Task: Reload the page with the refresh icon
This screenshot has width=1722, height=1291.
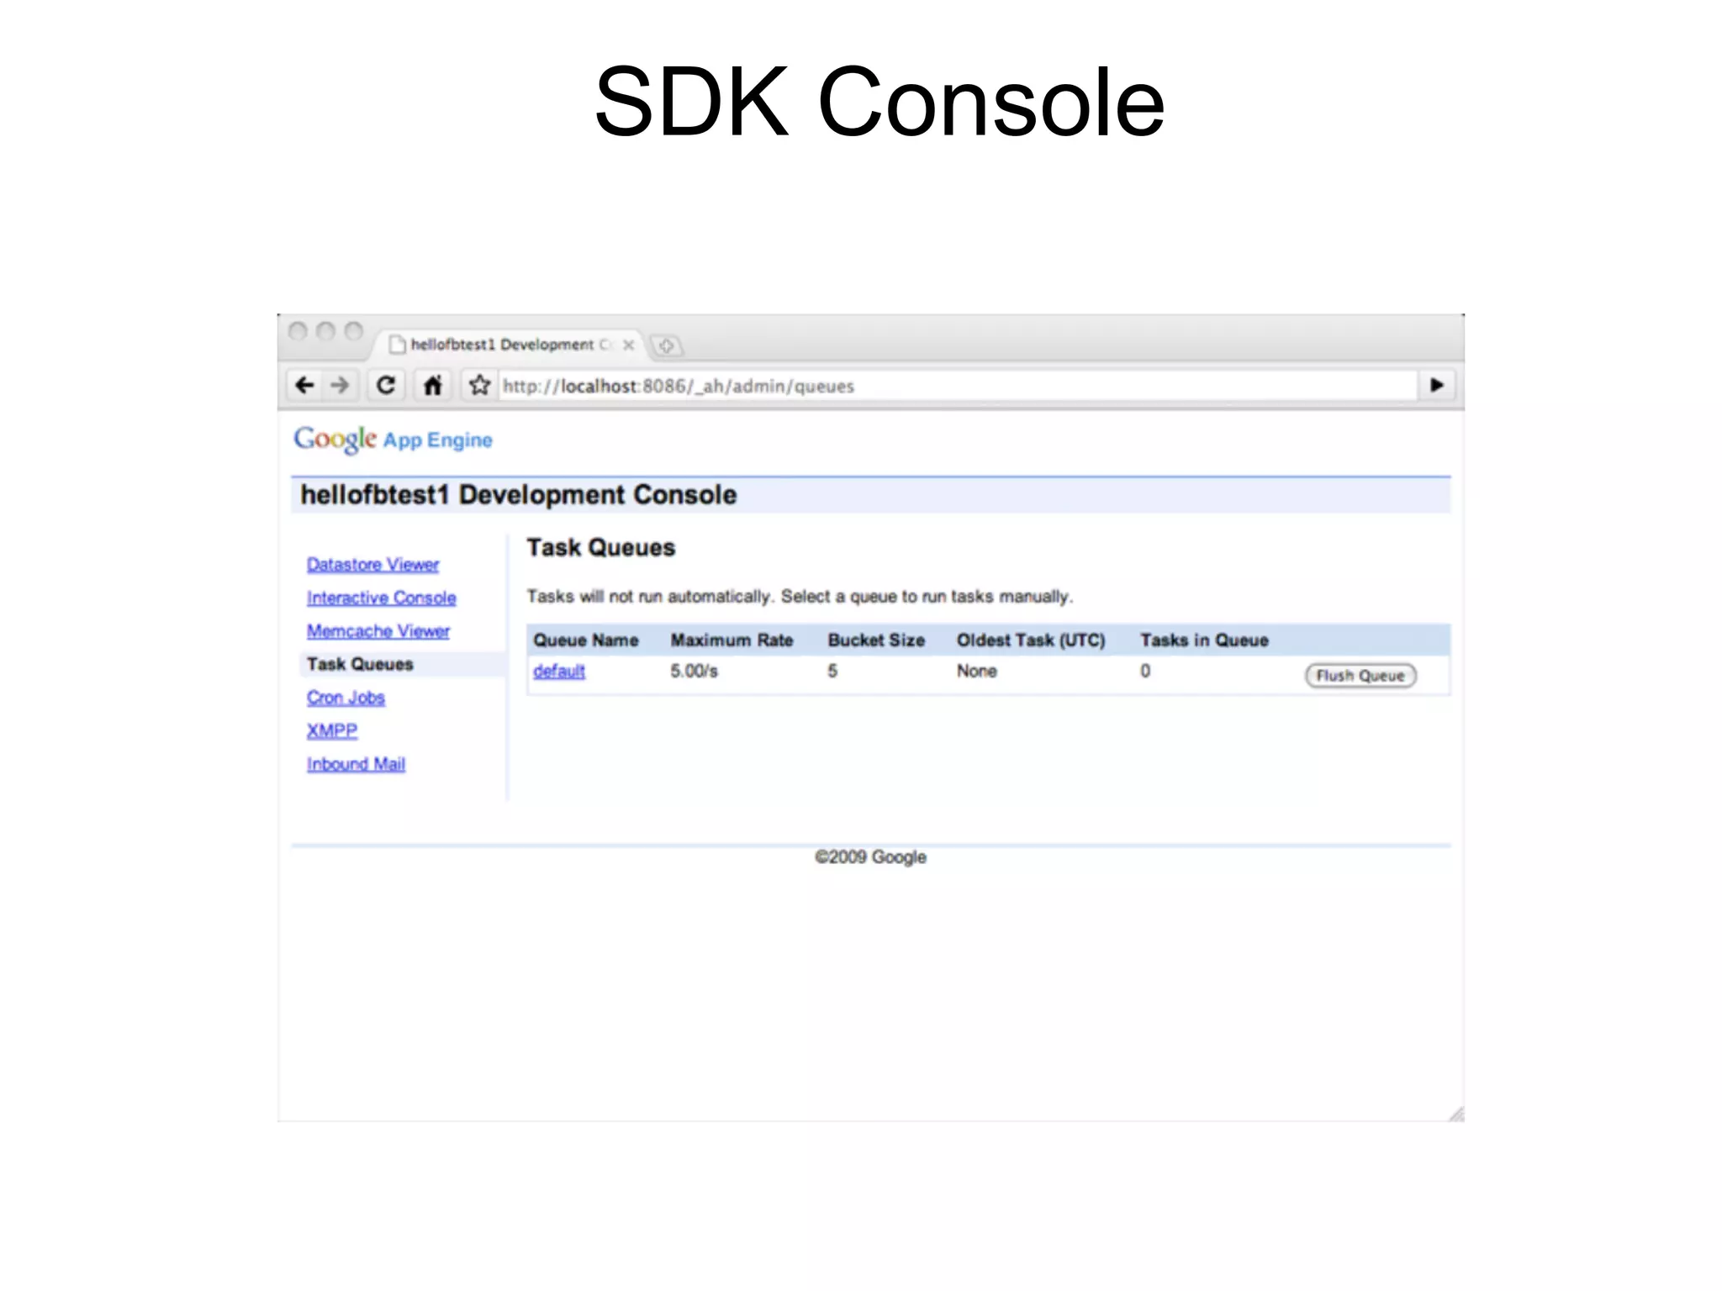Action: pos(386,386)
